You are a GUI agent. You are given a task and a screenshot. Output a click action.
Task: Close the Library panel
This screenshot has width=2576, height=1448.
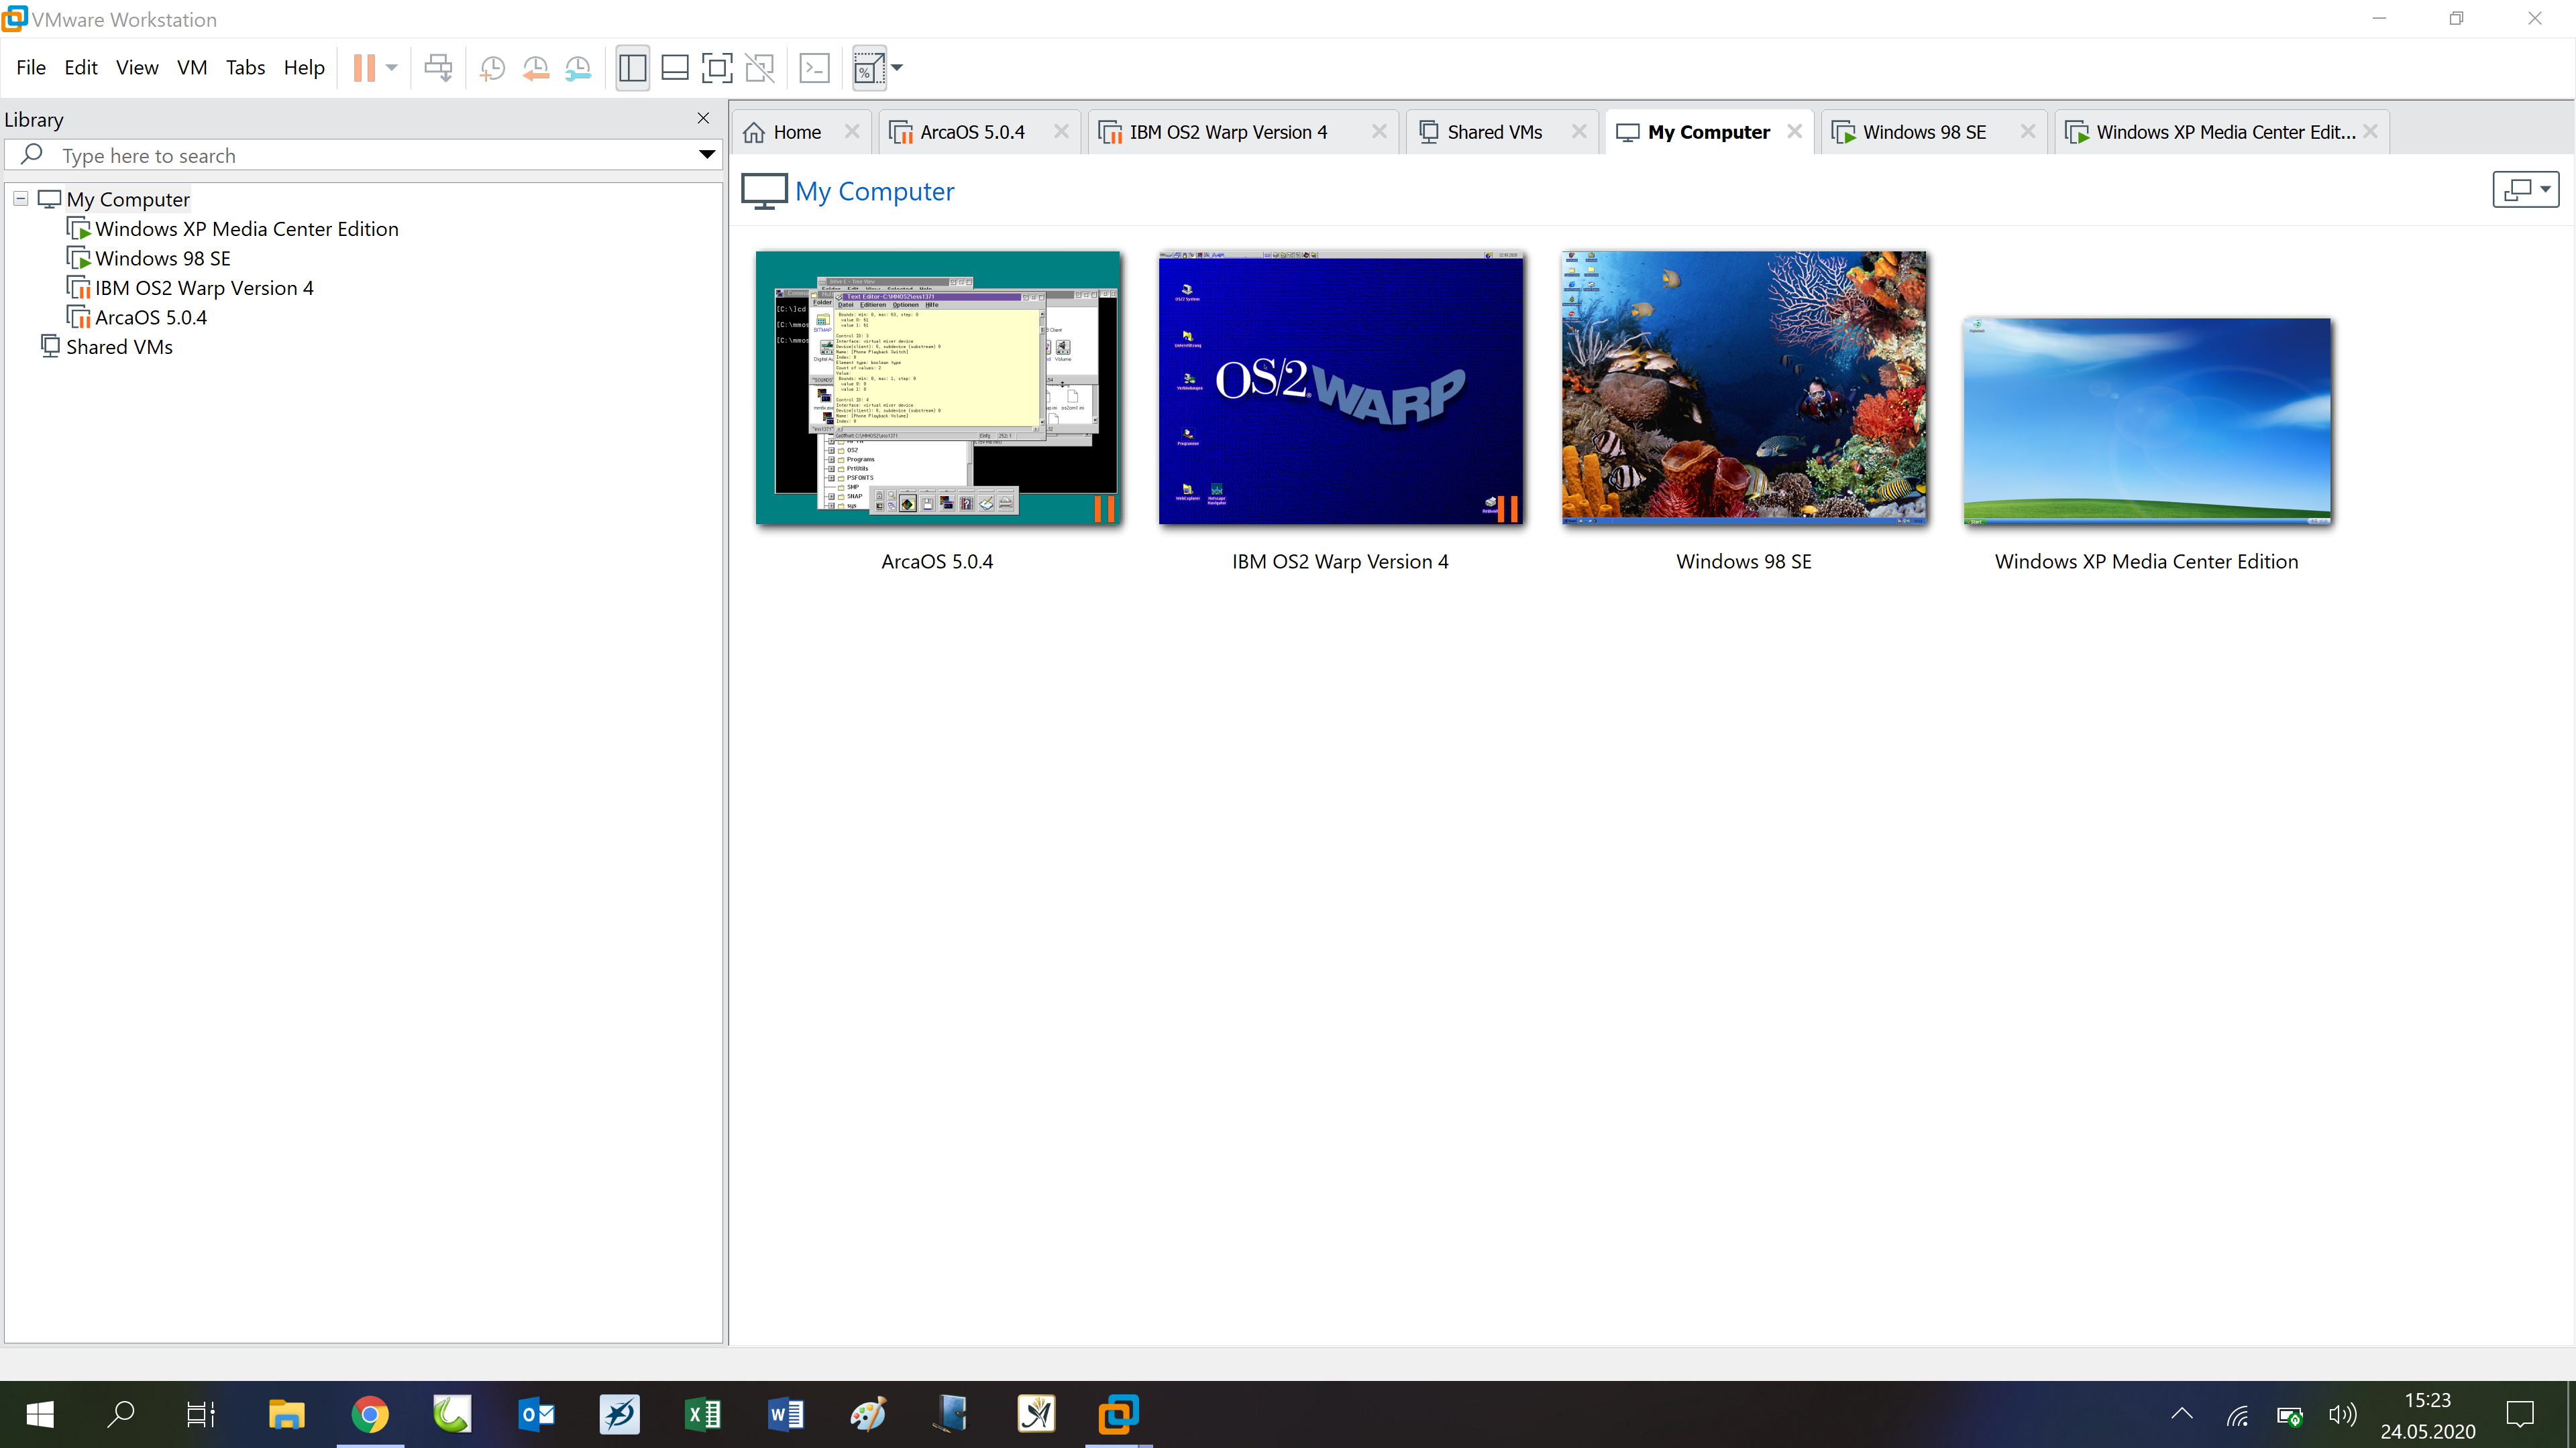(703, 118)
